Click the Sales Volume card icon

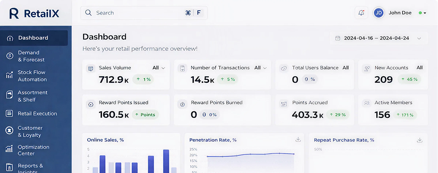[x=91, y=68]
